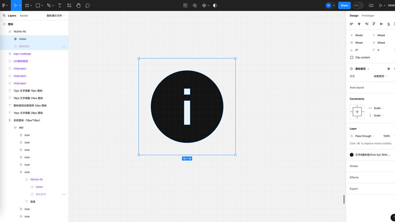This screenshot has height=222, width=395.
Task: Click the layer opacity 100% field
Action: pyautogui.click(x=386, y=136)
